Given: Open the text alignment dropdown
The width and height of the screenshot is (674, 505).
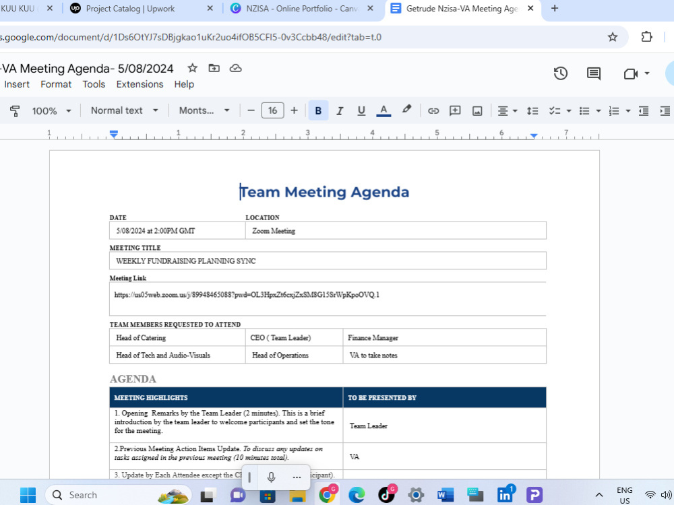Looking at the screenshot, I should (508, 111).
